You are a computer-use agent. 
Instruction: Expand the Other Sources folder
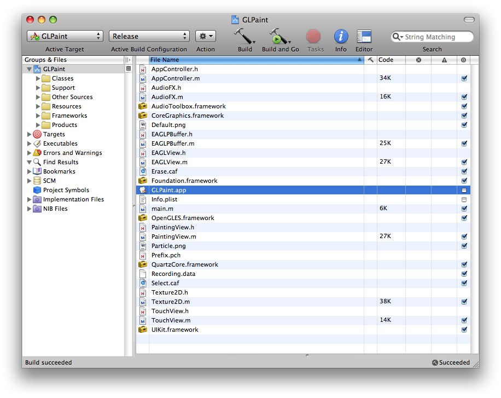click(x=38, y=97)
